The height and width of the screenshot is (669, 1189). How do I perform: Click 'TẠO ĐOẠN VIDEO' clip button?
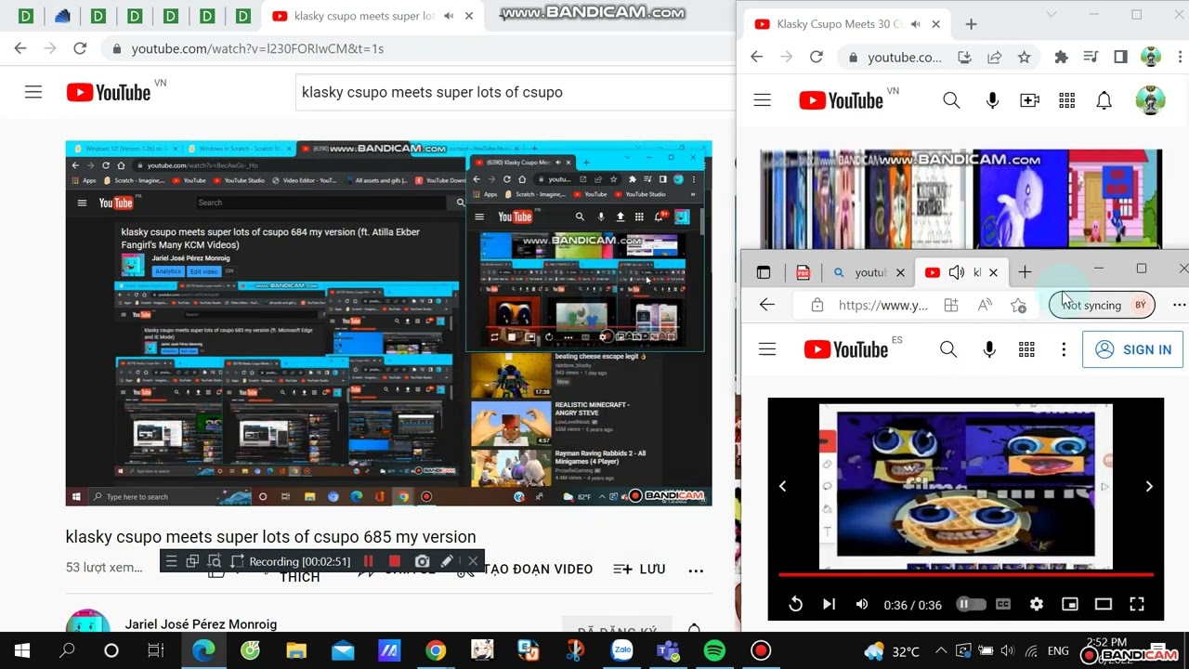(x=537, y=569)
